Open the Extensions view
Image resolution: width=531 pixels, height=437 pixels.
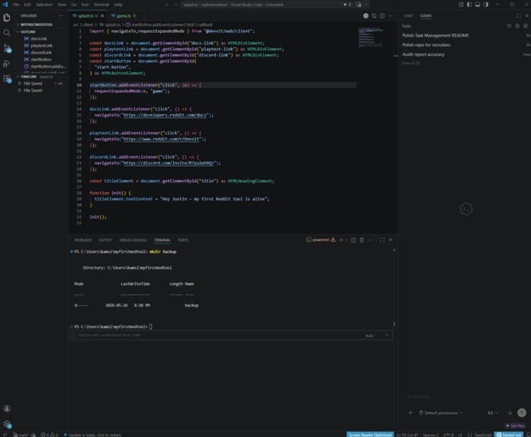pos(7,79)
